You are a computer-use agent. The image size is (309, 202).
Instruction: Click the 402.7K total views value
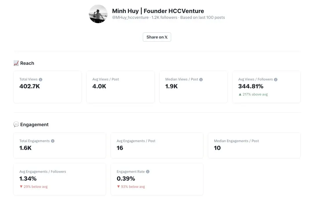click(x=30, y=86)
